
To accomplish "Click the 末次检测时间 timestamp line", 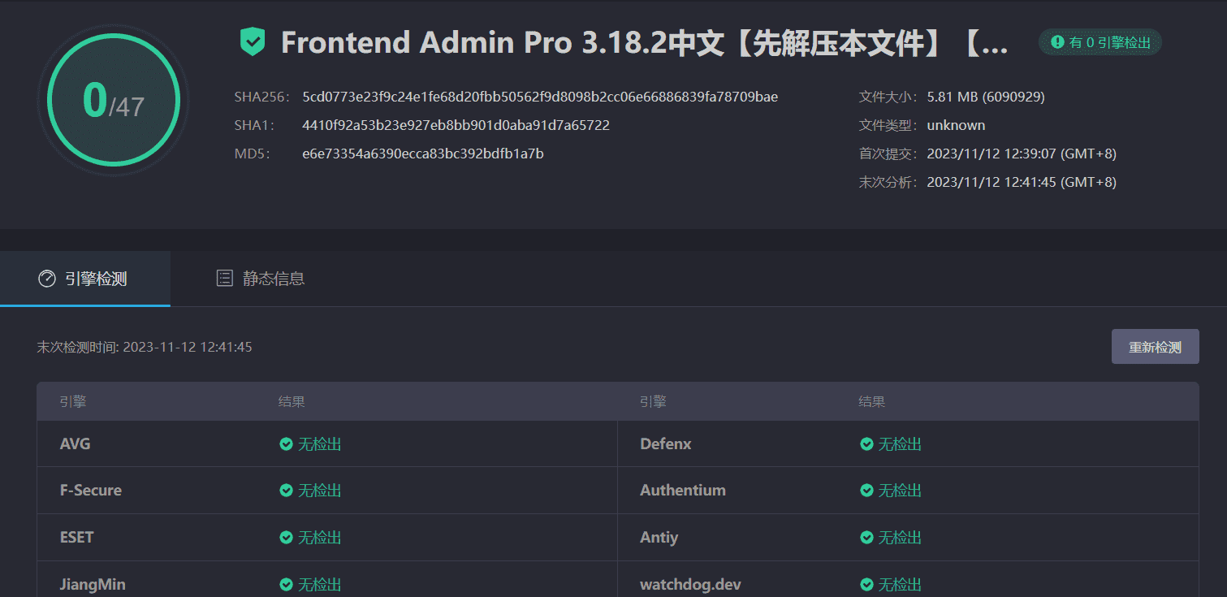I will [x=145, y=347].
